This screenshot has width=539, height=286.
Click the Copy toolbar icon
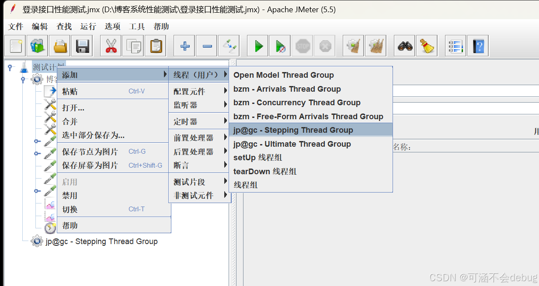pos(133,46)
